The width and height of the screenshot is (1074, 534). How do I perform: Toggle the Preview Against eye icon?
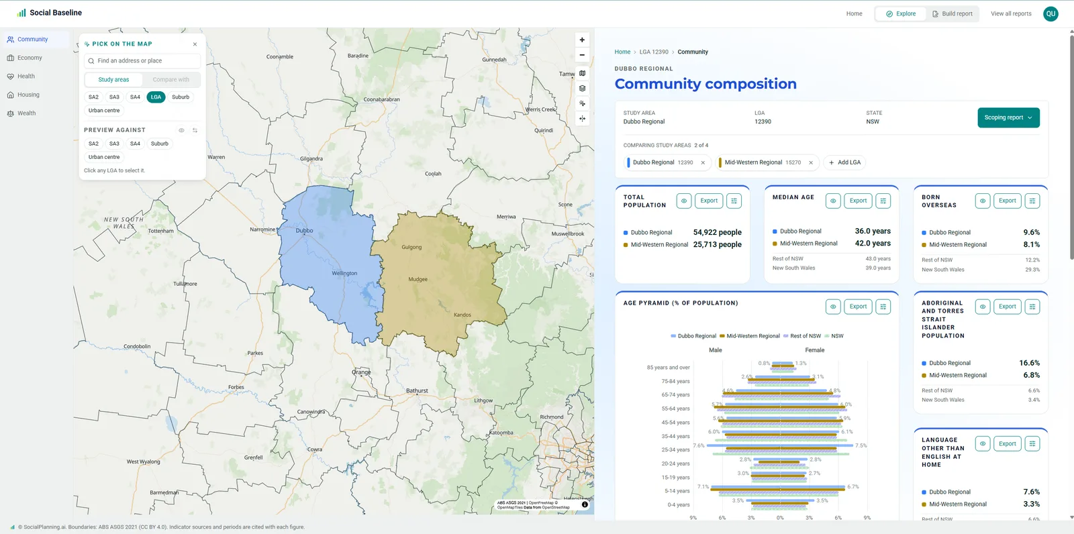[x=181, y=130]
